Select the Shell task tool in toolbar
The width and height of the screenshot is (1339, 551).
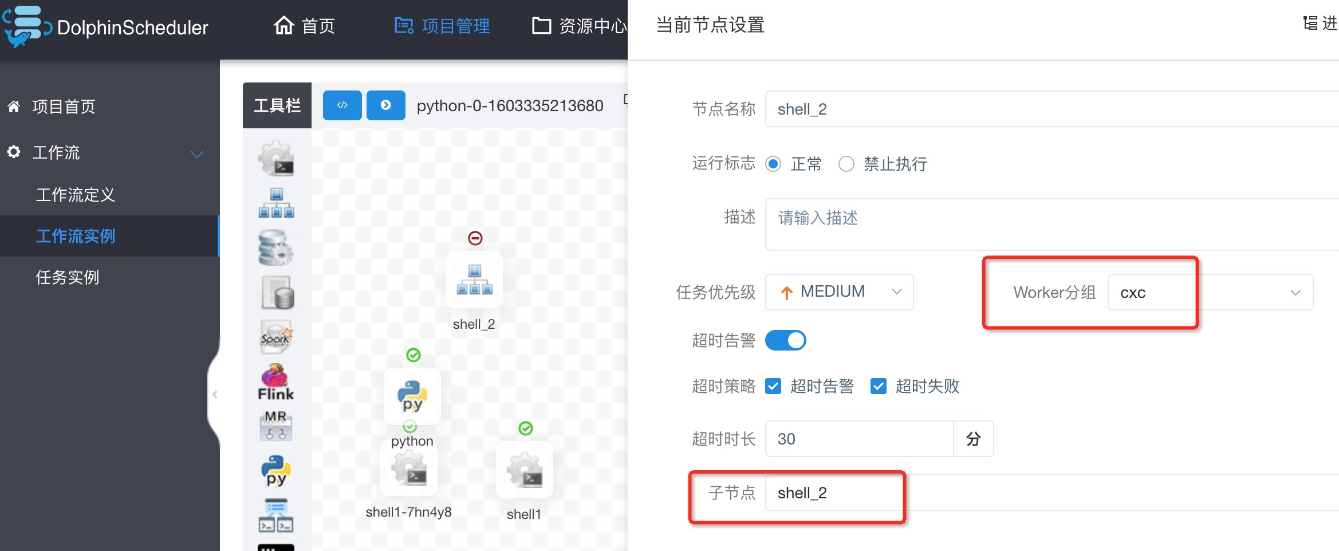pos(277,158)
